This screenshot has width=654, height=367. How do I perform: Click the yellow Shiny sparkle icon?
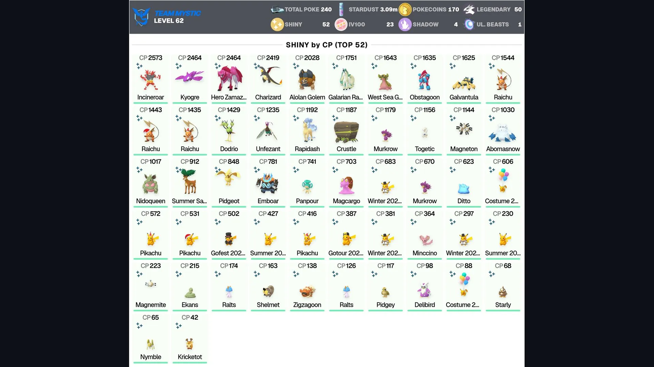[277, 24]
